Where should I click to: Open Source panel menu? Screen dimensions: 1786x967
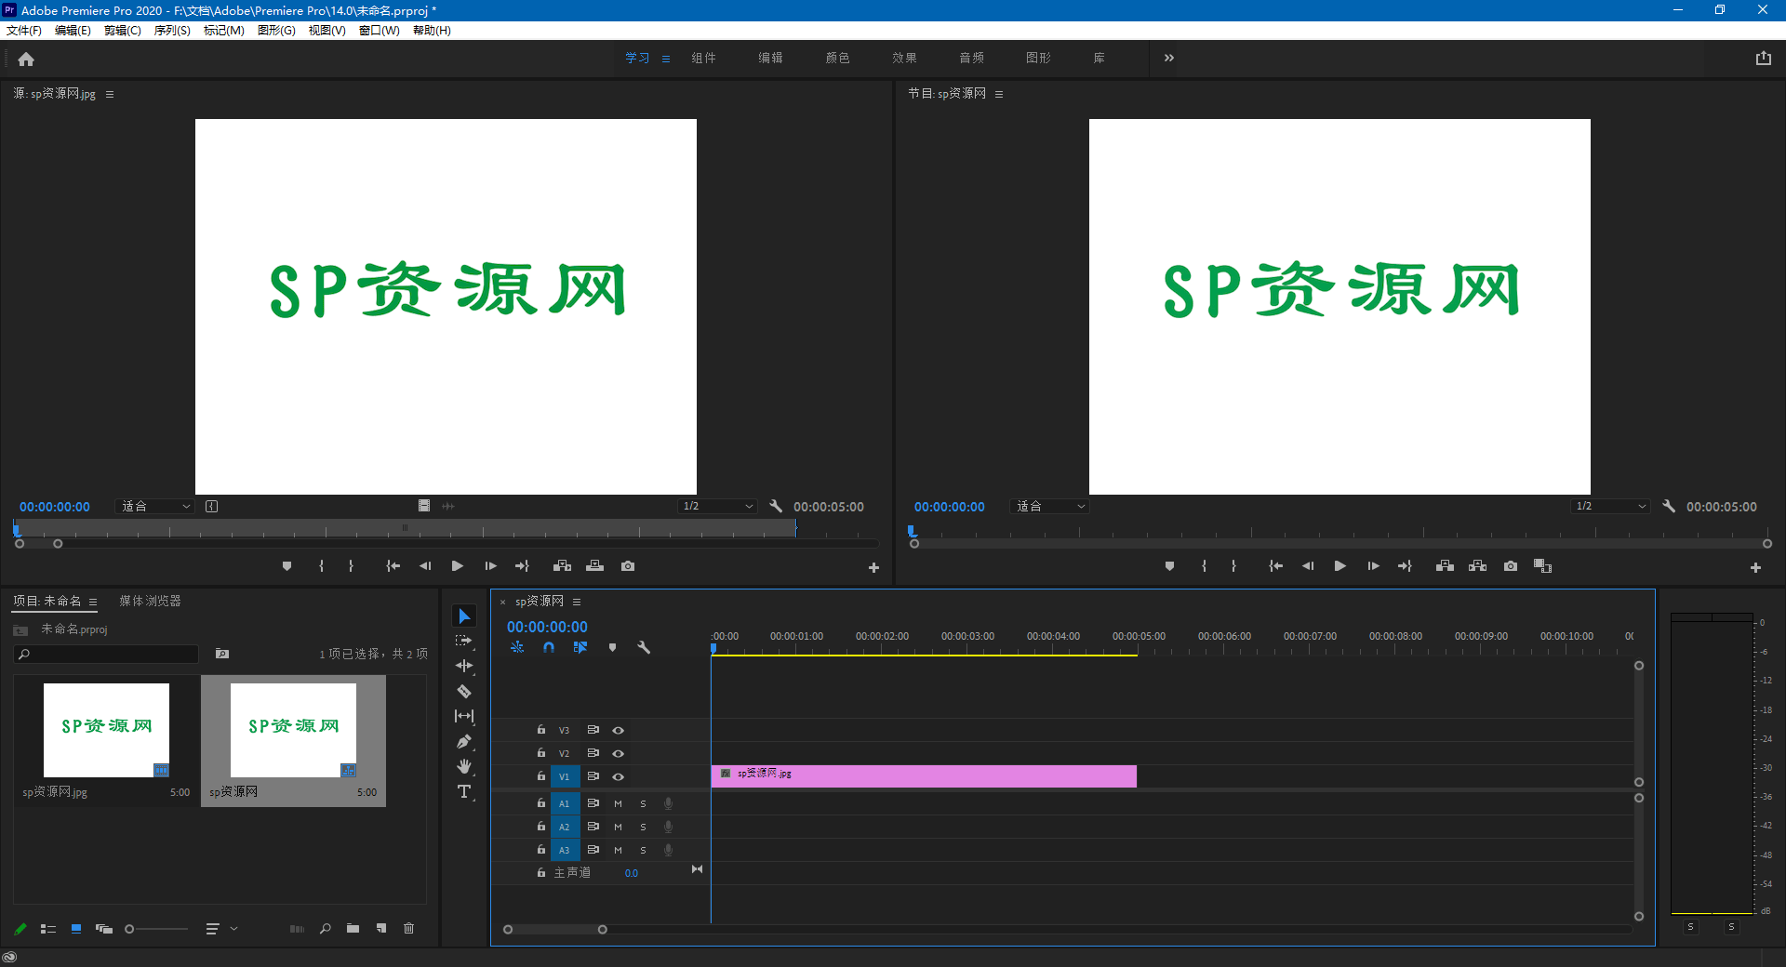[110, 94]
